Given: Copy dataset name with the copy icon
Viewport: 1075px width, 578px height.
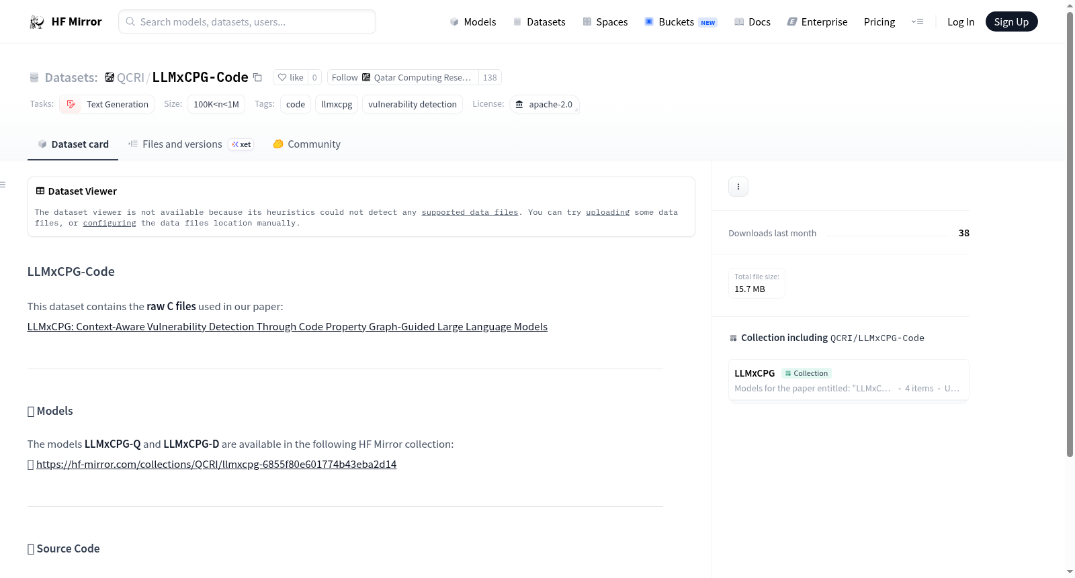Looking at the screenshot, I should coord(257,77).
